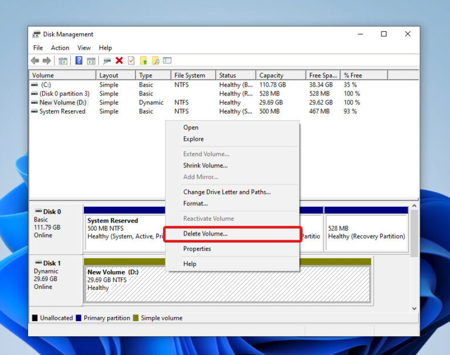The height and width of the screenshot is (355, 450).
Task: Click the blue Help question mark icon
Action: (x=79, y=61)
